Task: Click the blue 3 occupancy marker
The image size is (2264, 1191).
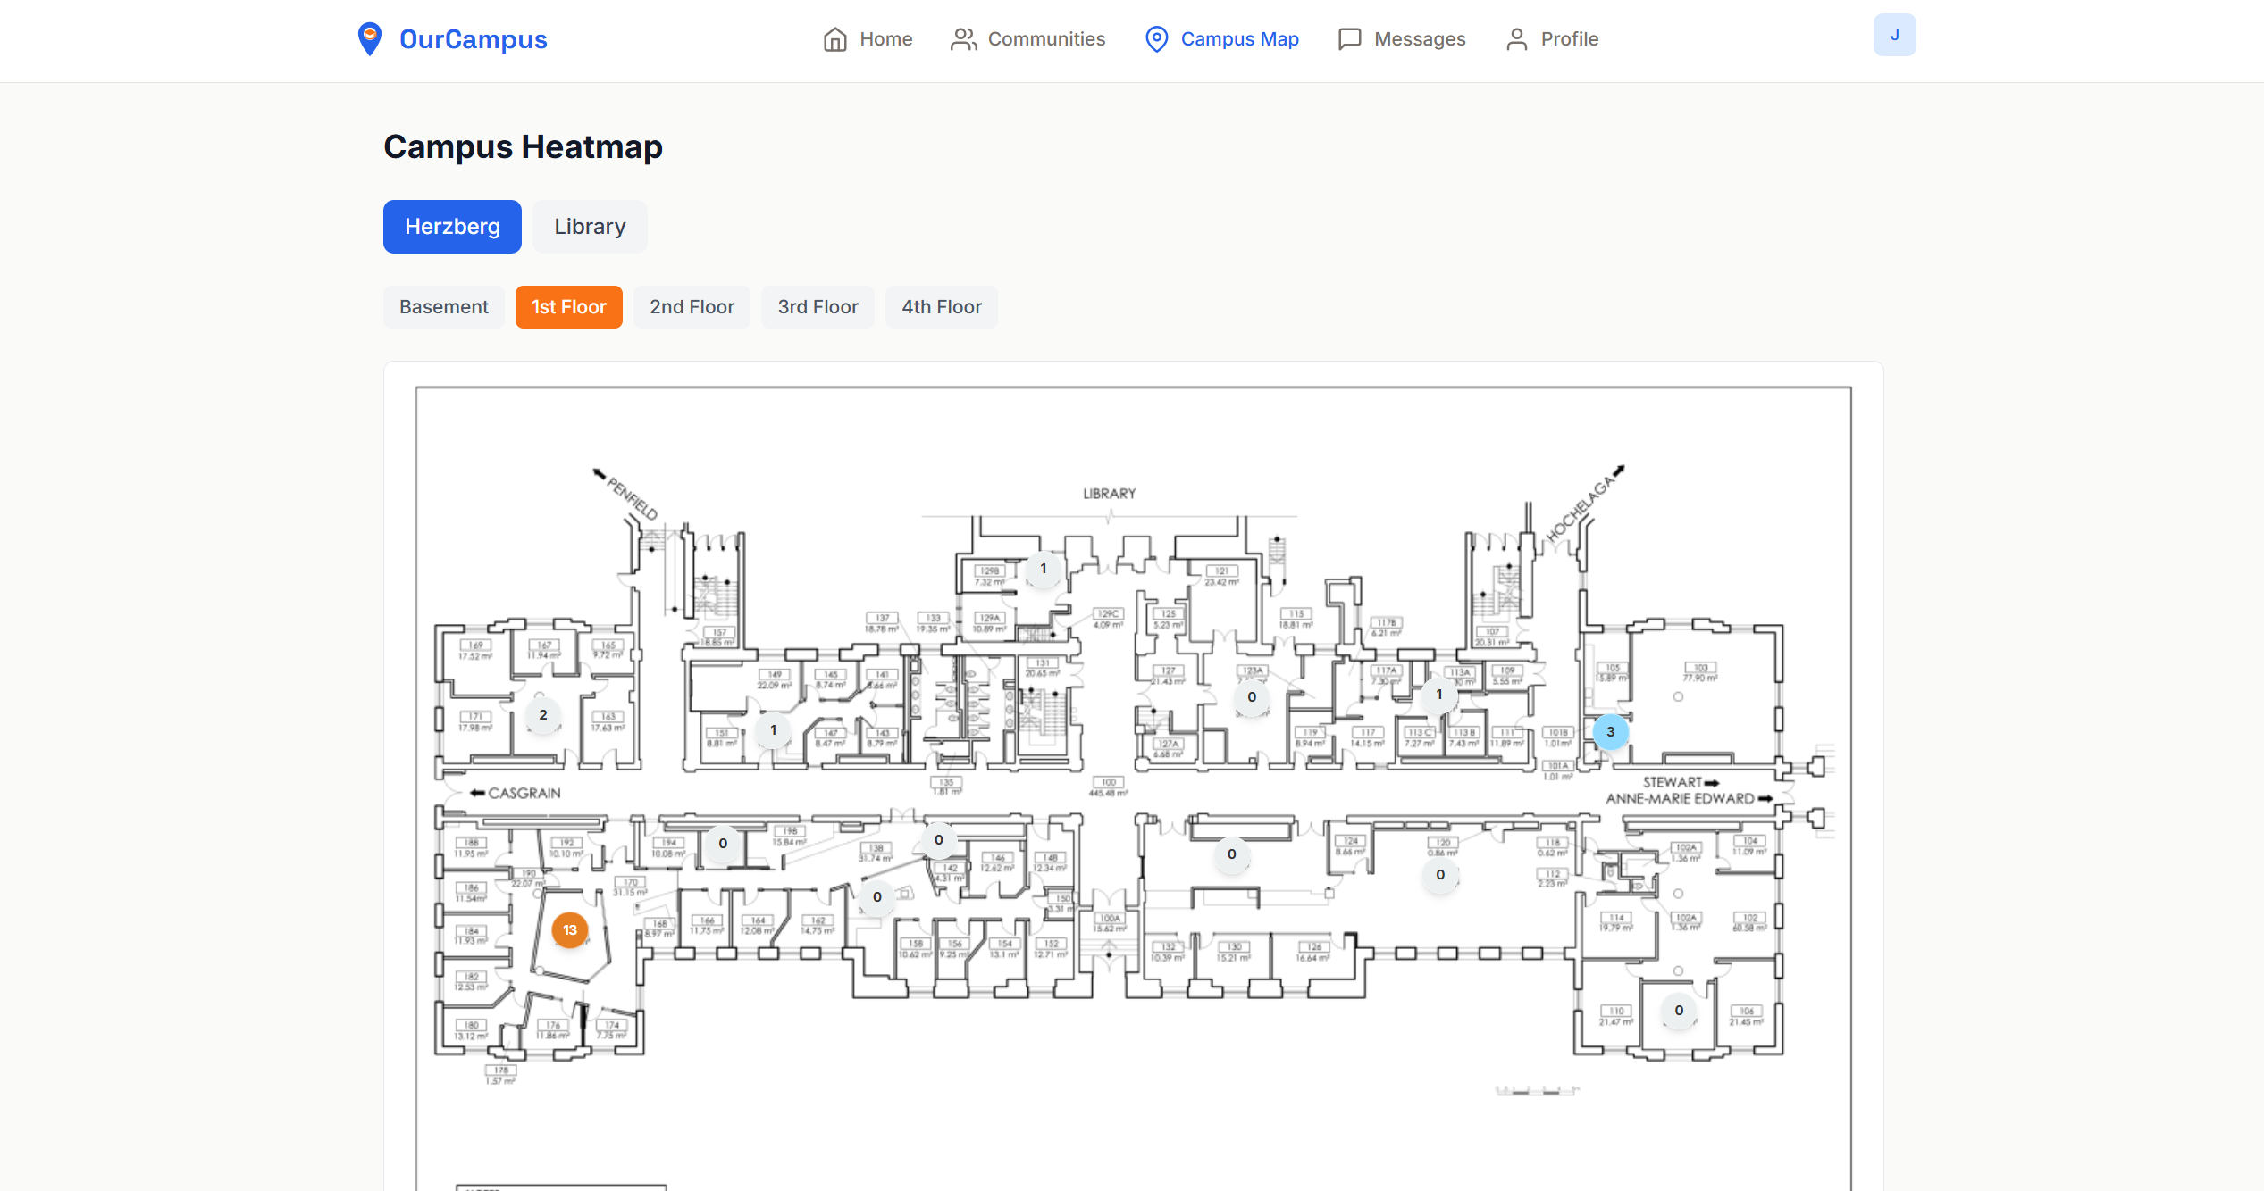Action: [1610, 732]
